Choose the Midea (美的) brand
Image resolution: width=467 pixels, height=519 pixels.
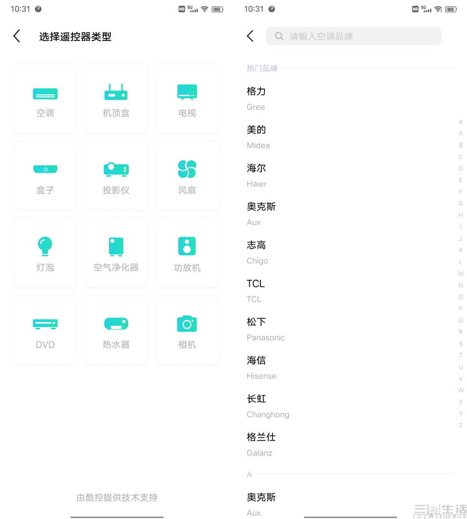coord(257,136)
